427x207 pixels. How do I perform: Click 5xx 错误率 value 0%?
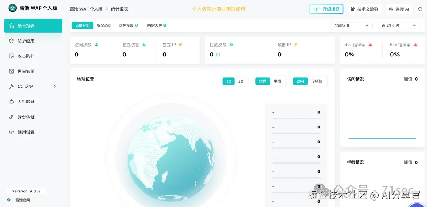point(395,55)
